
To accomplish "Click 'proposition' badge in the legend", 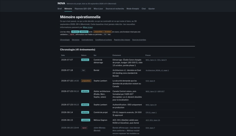I will (98, 32).
